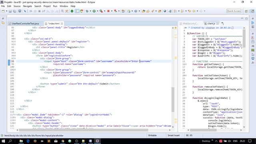Screen dimensions: 256x144
Task: Open the Navigate menu
Action: click(x=28, y=6)
